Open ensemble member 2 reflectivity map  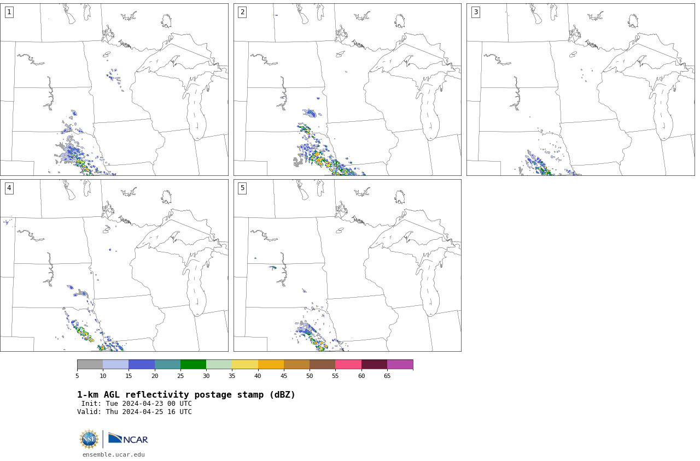click(347, 90)
